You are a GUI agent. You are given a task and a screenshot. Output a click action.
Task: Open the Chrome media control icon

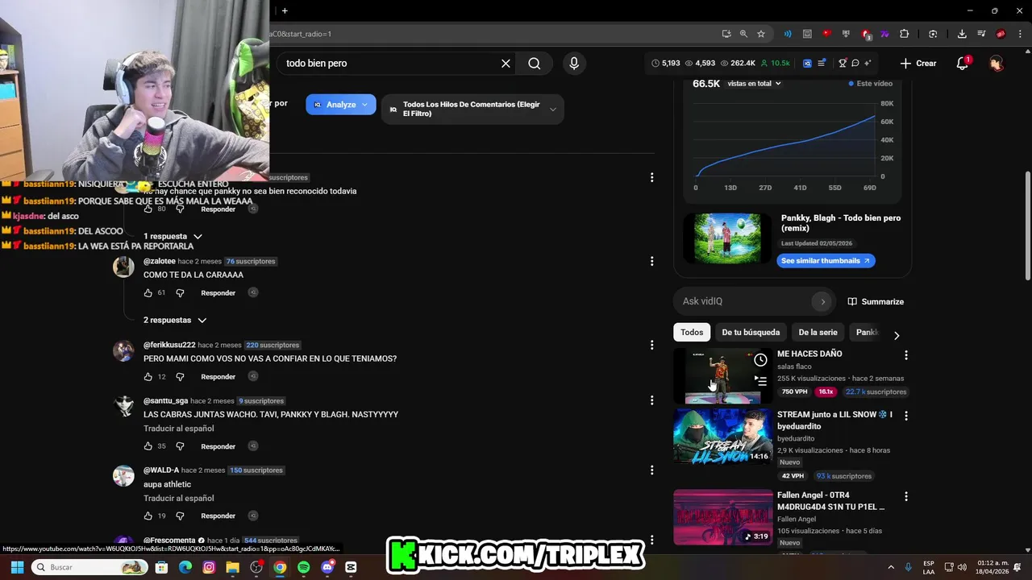981,34
